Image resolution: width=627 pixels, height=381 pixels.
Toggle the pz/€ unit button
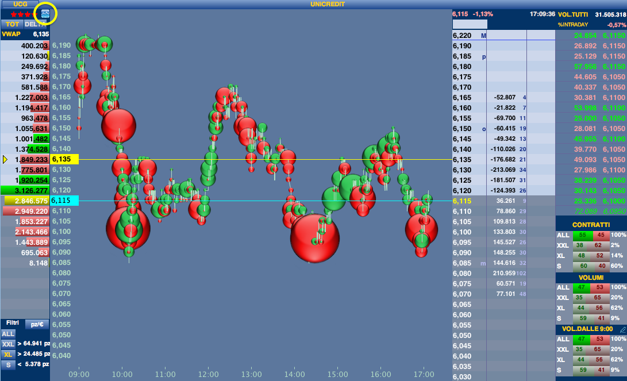[x=37, y=324]
